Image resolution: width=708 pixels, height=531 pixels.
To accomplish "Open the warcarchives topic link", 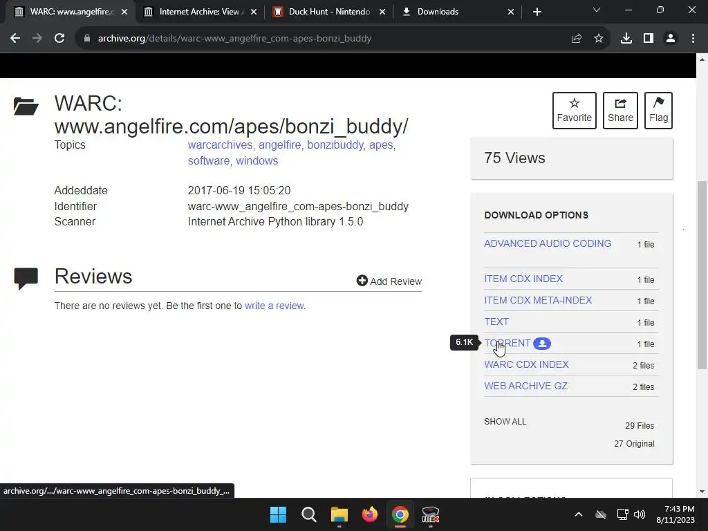I will [220, 145].
